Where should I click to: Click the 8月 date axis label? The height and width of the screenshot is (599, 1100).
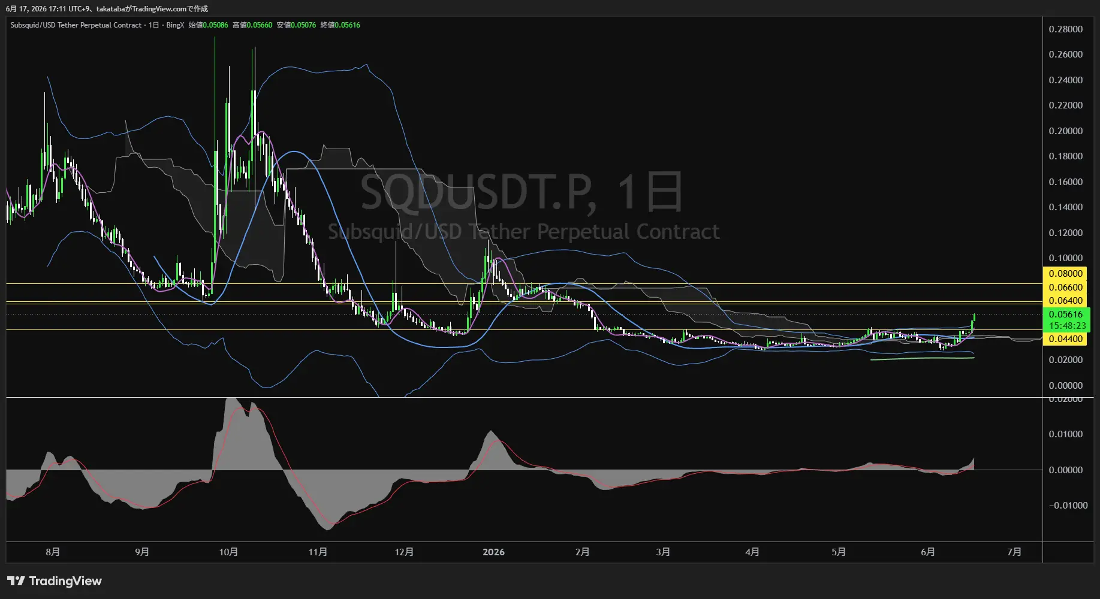click(53, 552)
